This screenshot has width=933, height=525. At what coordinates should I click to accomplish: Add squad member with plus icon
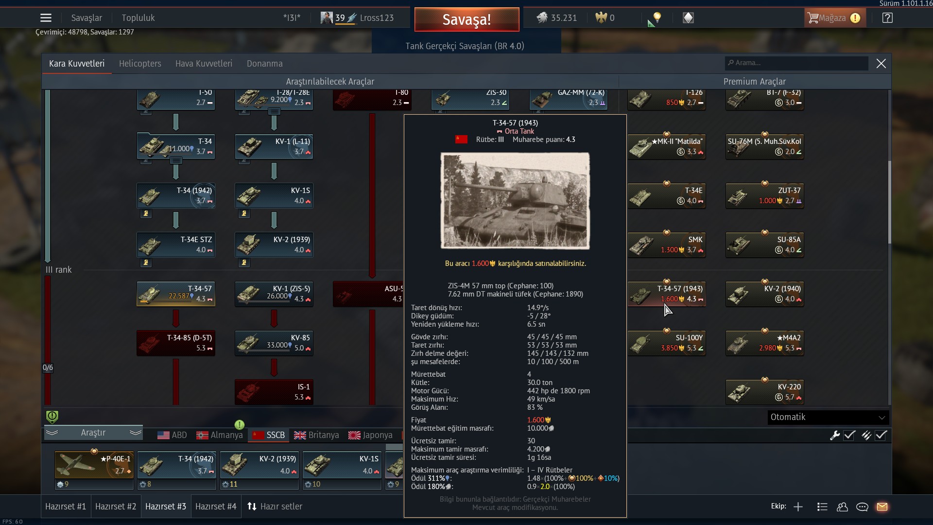(798, 507)
